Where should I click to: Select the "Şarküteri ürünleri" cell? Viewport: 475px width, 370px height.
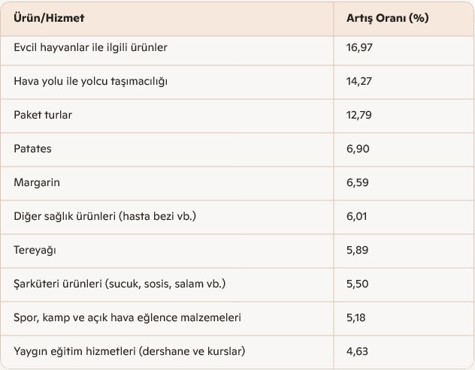[120, 284]
